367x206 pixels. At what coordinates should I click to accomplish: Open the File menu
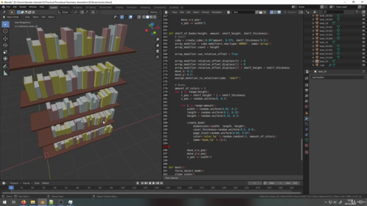[9, 7]
